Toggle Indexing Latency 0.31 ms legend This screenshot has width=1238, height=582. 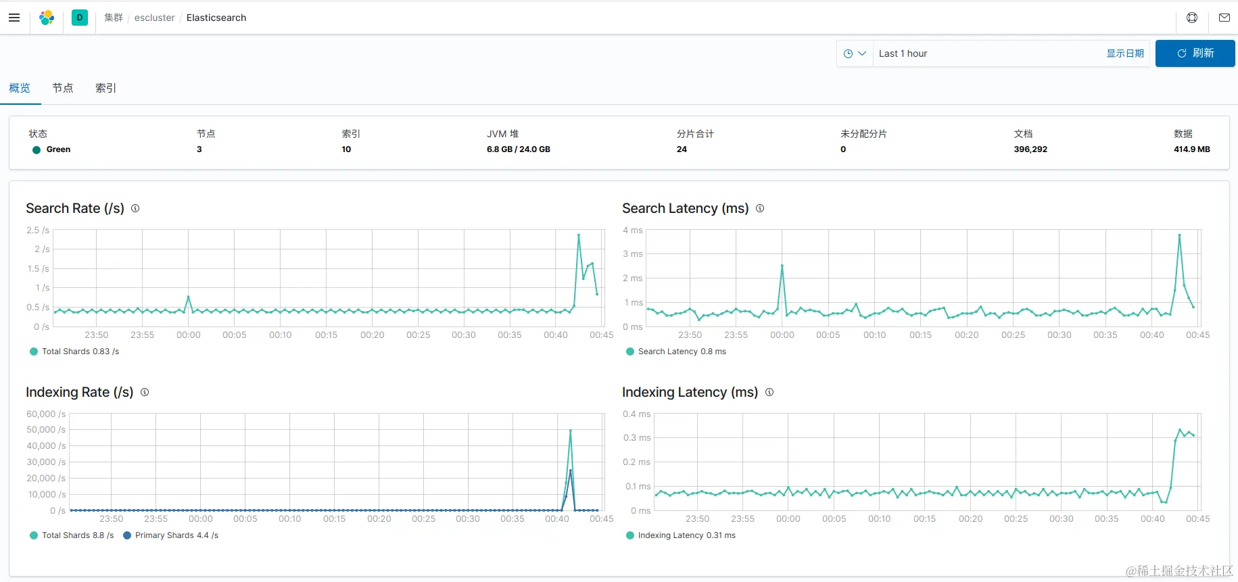(681, 535)
